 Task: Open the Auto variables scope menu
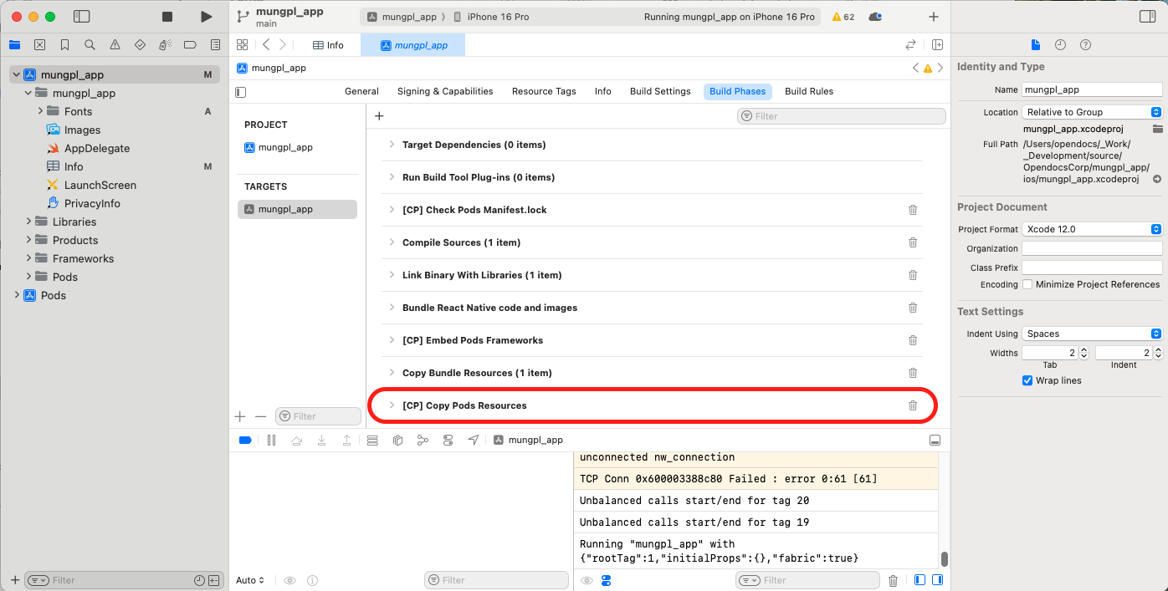click(250, 580)
